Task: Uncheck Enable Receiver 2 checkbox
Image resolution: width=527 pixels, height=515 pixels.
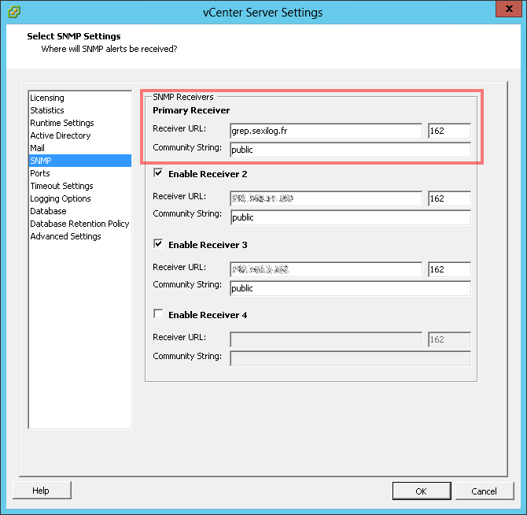Action: 158,173
